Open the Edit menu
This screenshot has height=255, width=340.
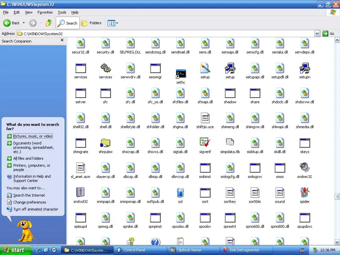tap(17, 12)
